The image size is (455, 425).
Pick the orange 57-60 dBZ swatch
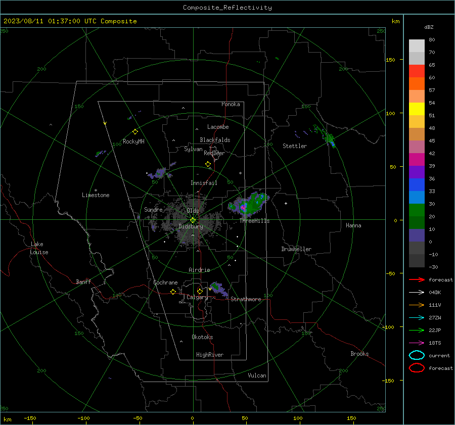pos(417,84)
